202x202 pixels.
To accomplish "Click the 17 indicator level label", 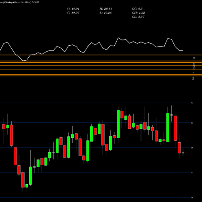I will (x=194, y=58).
